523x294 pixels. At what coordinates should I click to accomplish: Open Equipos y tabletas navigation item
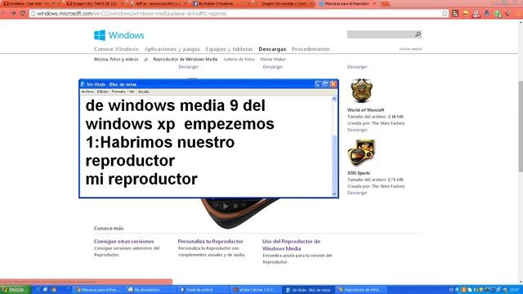(229, 49)
